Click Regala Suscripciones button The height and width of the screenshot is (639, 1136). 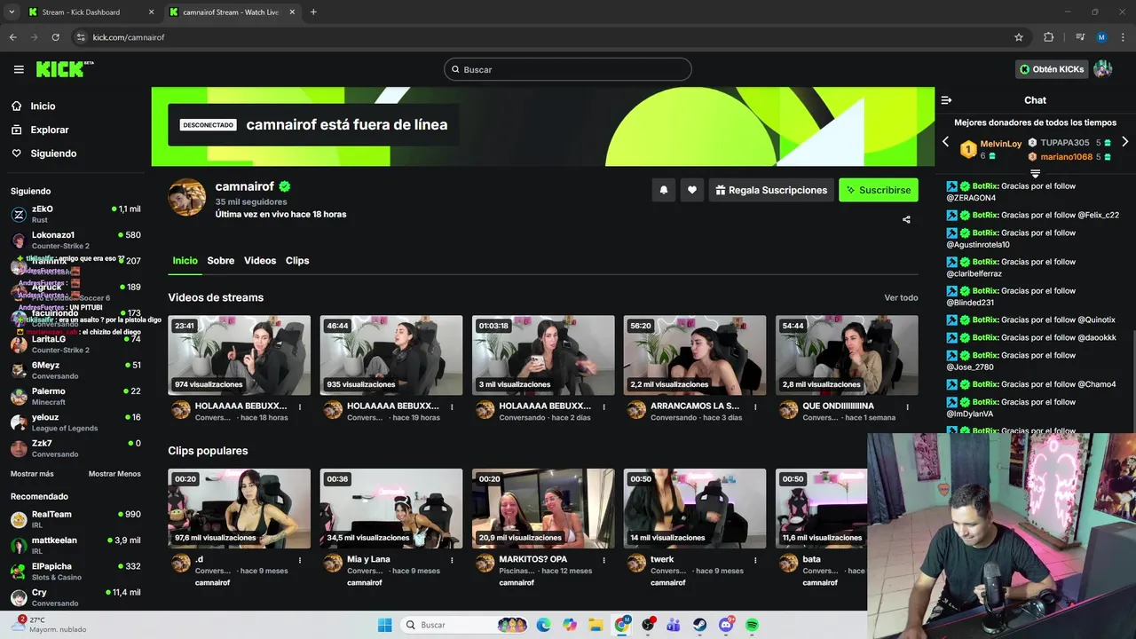click(x=771, y=190)
